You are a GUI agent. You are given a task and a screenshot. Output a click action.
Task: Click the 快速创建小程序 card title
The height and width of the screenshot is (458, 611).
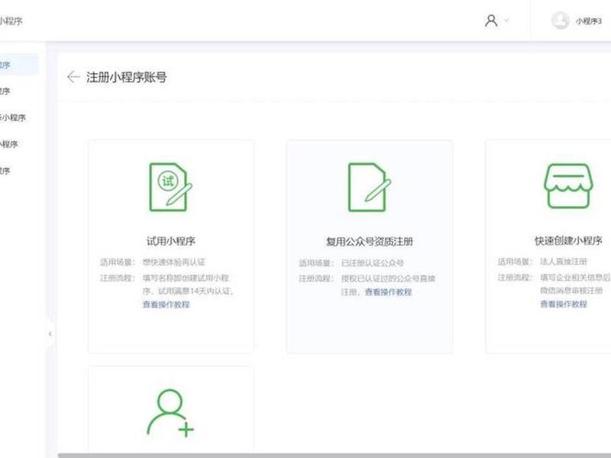point(568,240)
